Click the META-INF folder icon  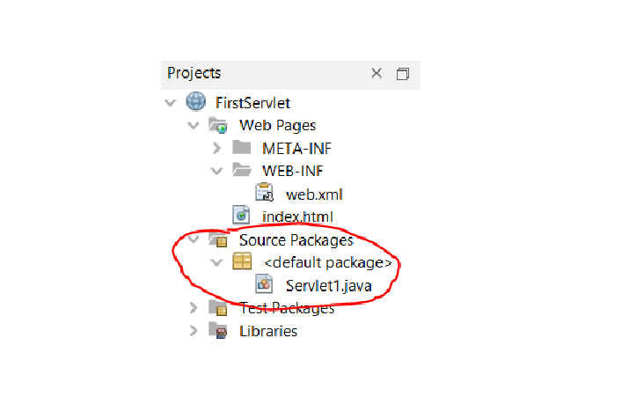tap(242, 148)
